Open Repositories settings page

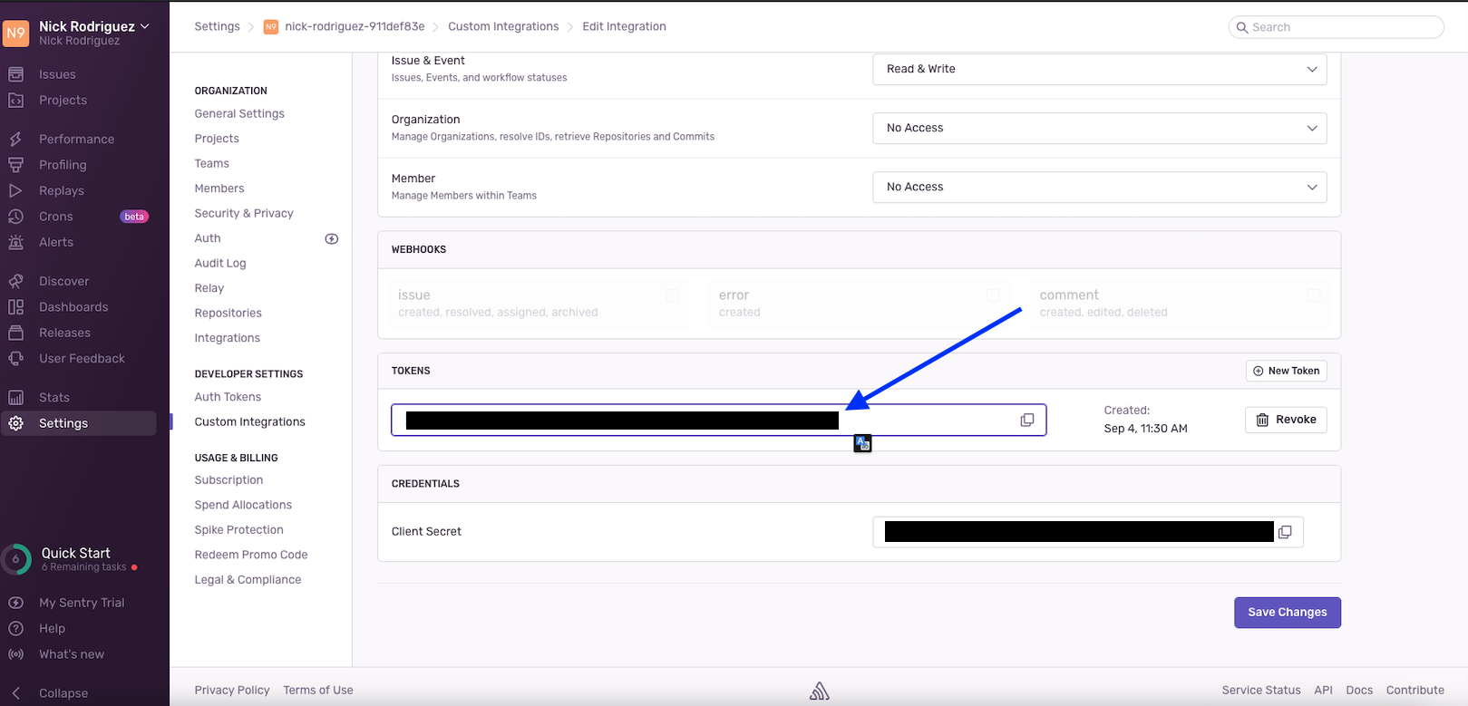pyautogui.click(x=228, y=313)
